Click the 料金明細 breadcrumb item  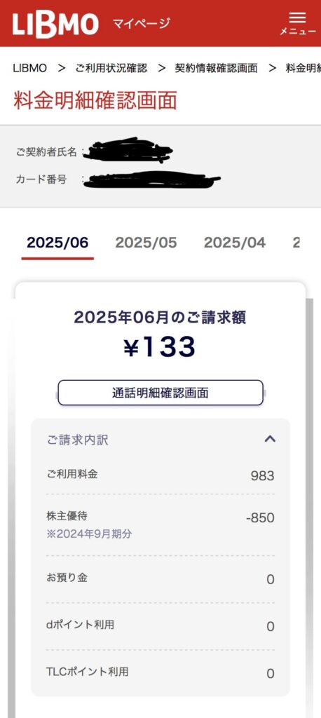coord(303,68)
